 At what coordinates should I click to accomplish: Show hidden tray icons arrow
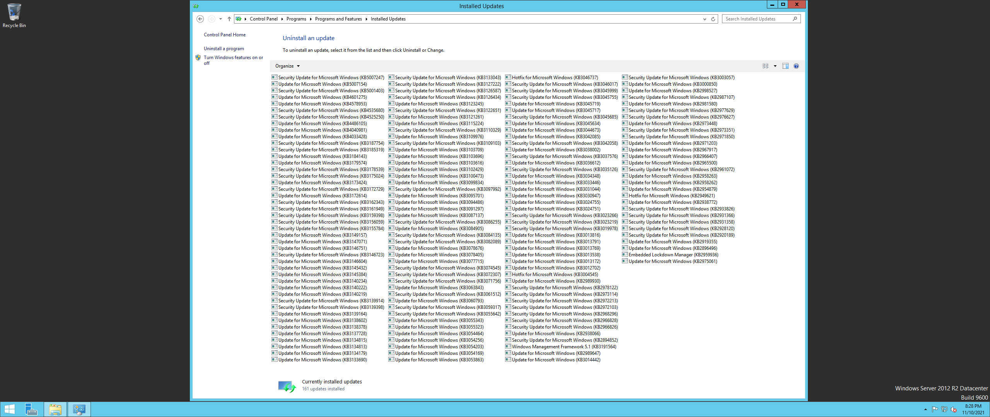925,410
